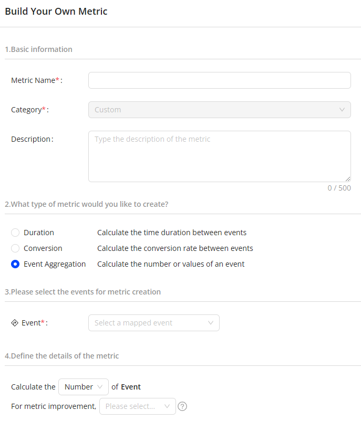Focus the Metric Name input field
361x421 pixels.
219,80
